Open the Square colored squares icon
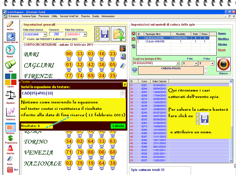Screen dimensions: 236x175 click(11, 79)
